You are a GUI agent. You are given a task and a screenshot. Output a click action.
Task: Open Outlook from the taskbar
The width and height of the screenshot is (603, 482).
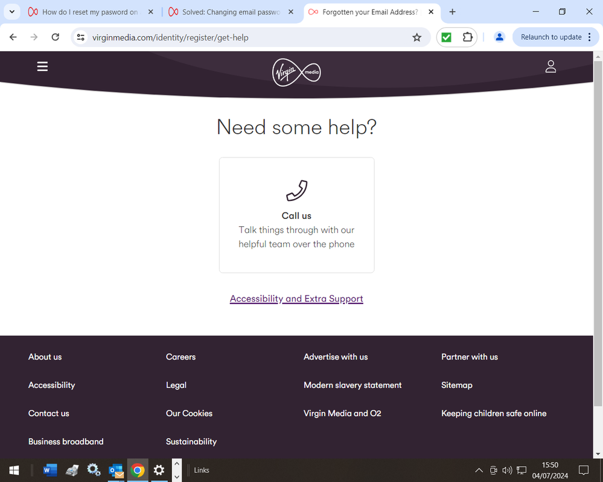116,470
